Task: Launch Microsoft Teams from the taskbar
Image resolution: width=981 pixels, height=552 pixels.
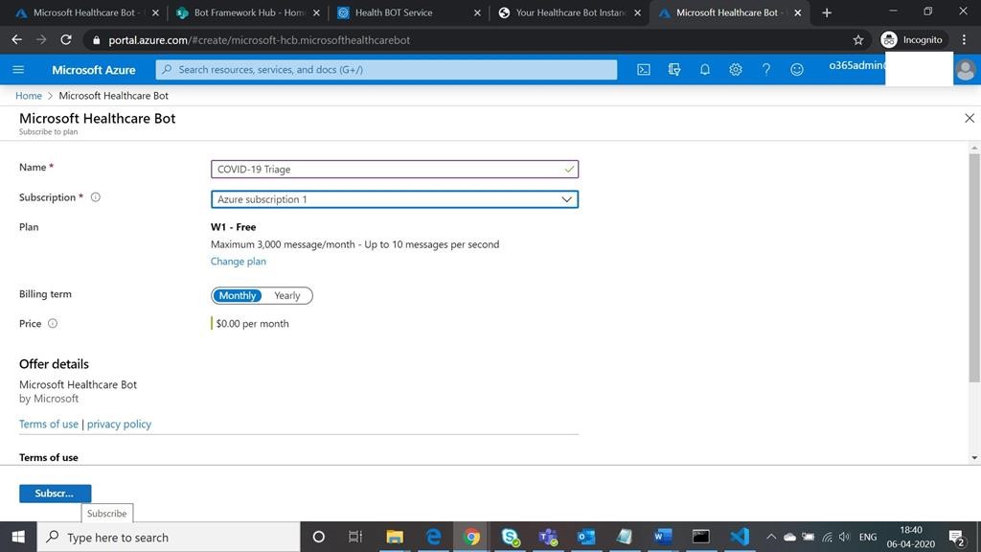Action: (x=548, y=537)
